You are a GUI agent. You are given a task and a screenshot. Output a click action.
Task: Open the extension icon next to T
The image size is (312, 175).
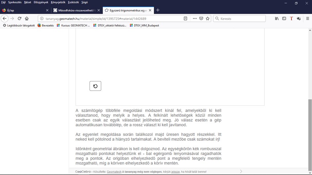(x=299, y=18)
